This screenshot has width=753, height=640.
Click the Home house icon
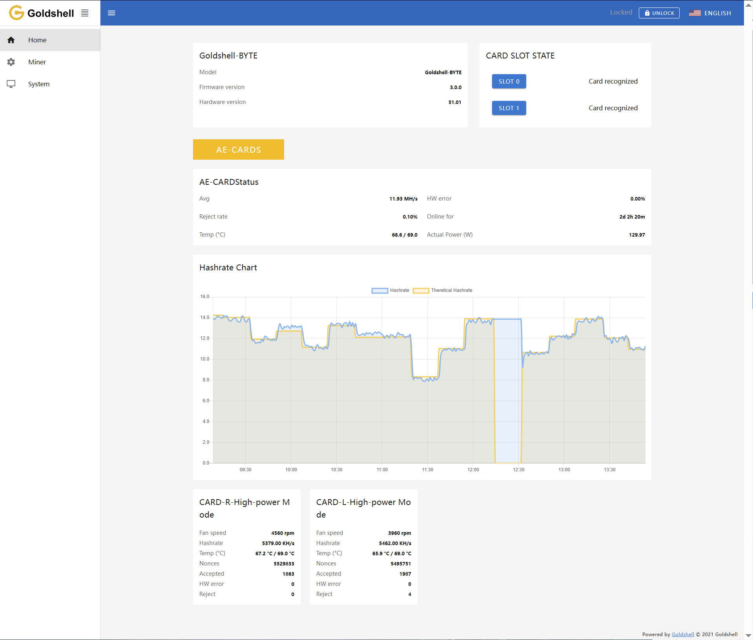(11, 40)
